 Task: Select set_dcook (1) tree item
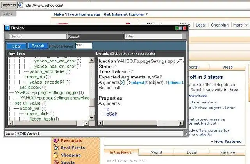point(33,87)
